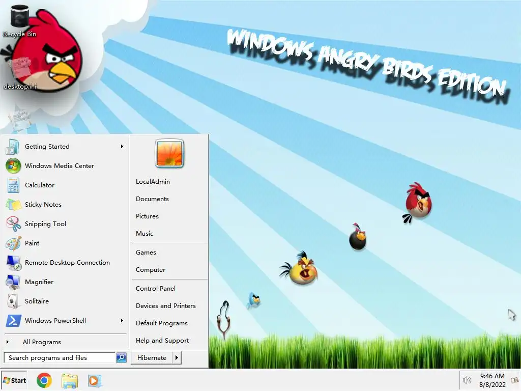The width and height of the screenshot is (521, 391).
Task: Click the Start button
Action: point(14,380)
